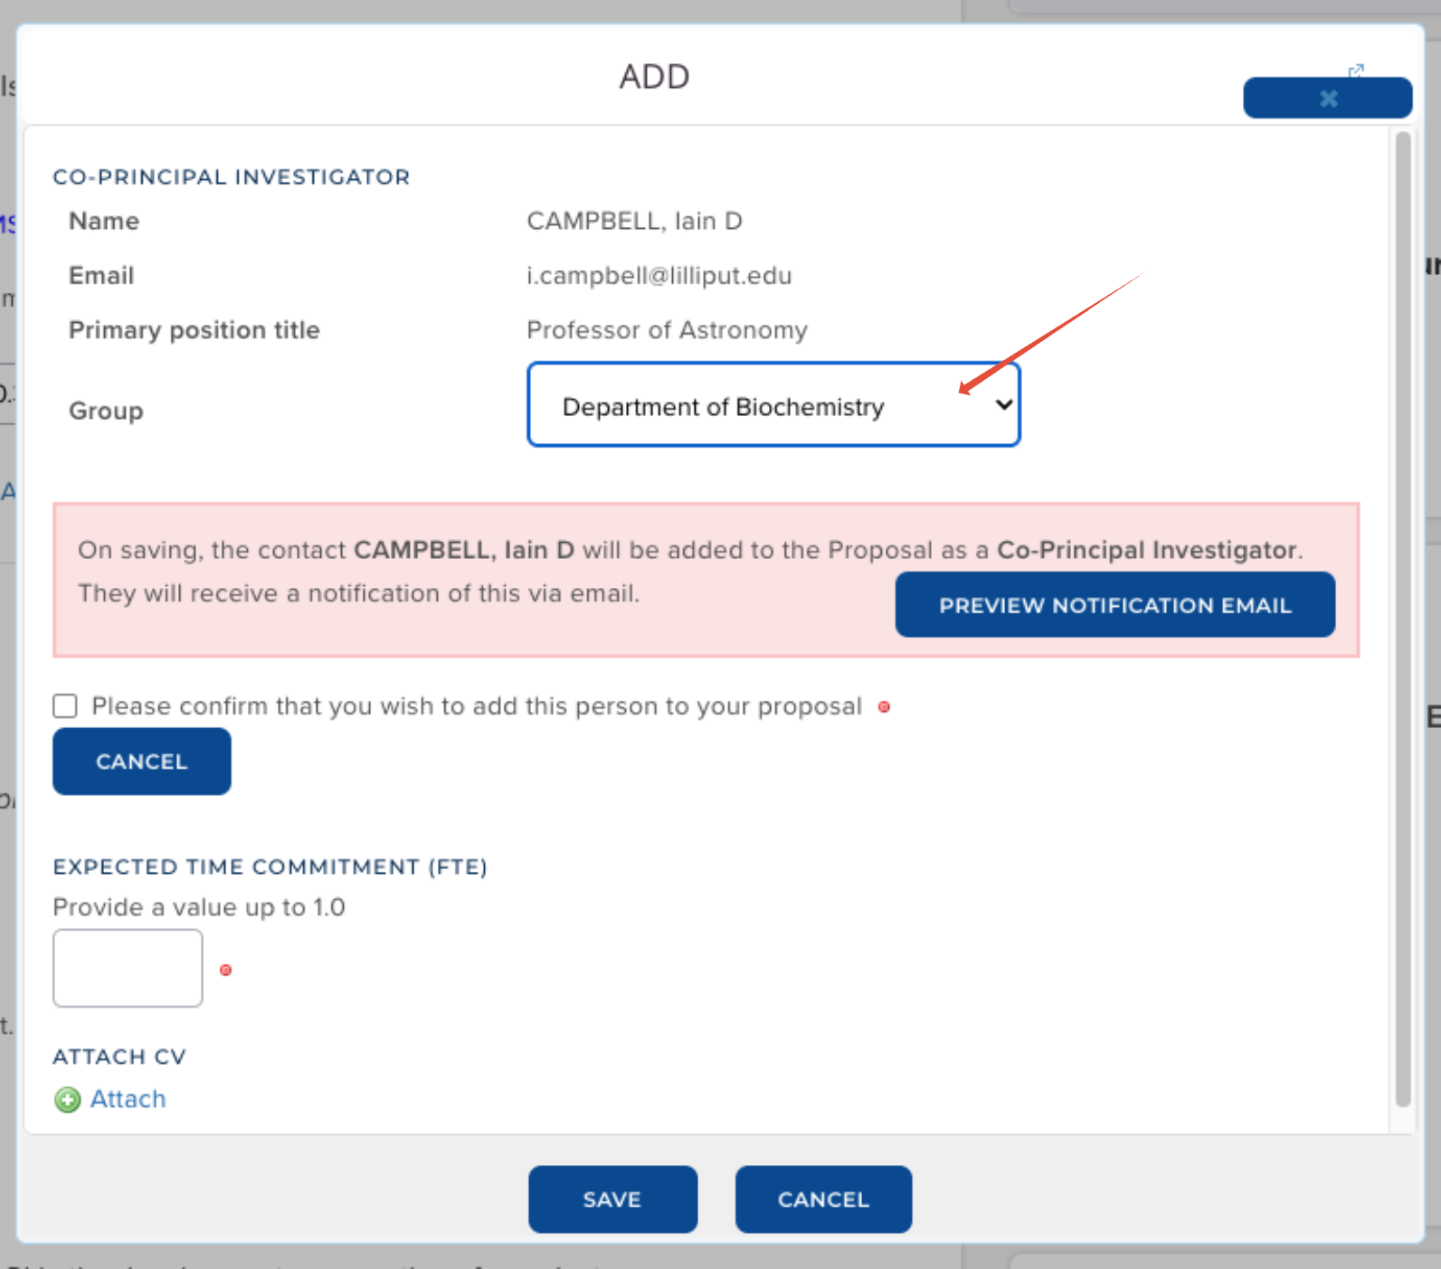Click the red required dot beside FTE field
Image resolution: width=1441 pixels, height=1269 pixels.
point(226,971)
